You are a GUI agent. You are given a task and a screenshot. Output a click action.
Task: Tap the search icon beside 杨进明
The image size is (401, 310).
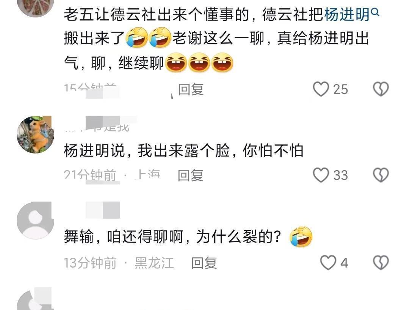(x=375, y=12)
